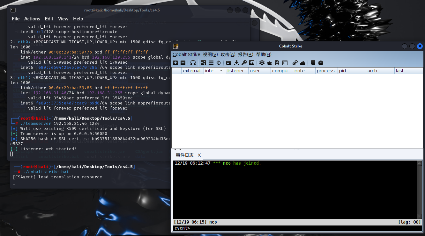The image size is (425, 236).
Task: Sort sessions by listener column
Action: tap(237, 71)
